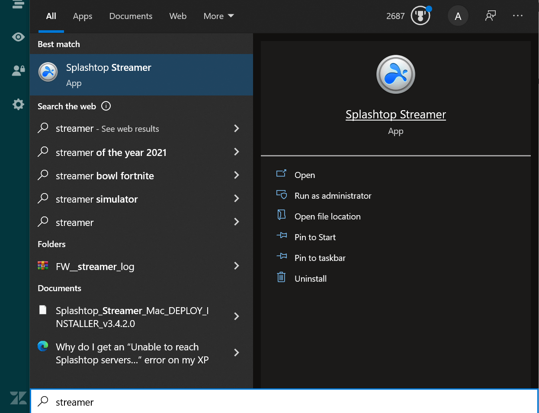Open the More dropdown in the filter bar
The image size is (539, 413).
tap(218, 16)
